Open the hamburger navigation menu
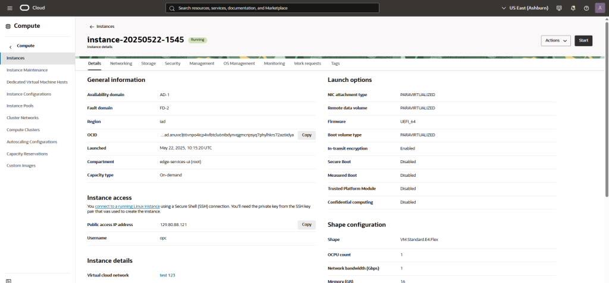This screenshot has height=283, width=609. (10, 8)
